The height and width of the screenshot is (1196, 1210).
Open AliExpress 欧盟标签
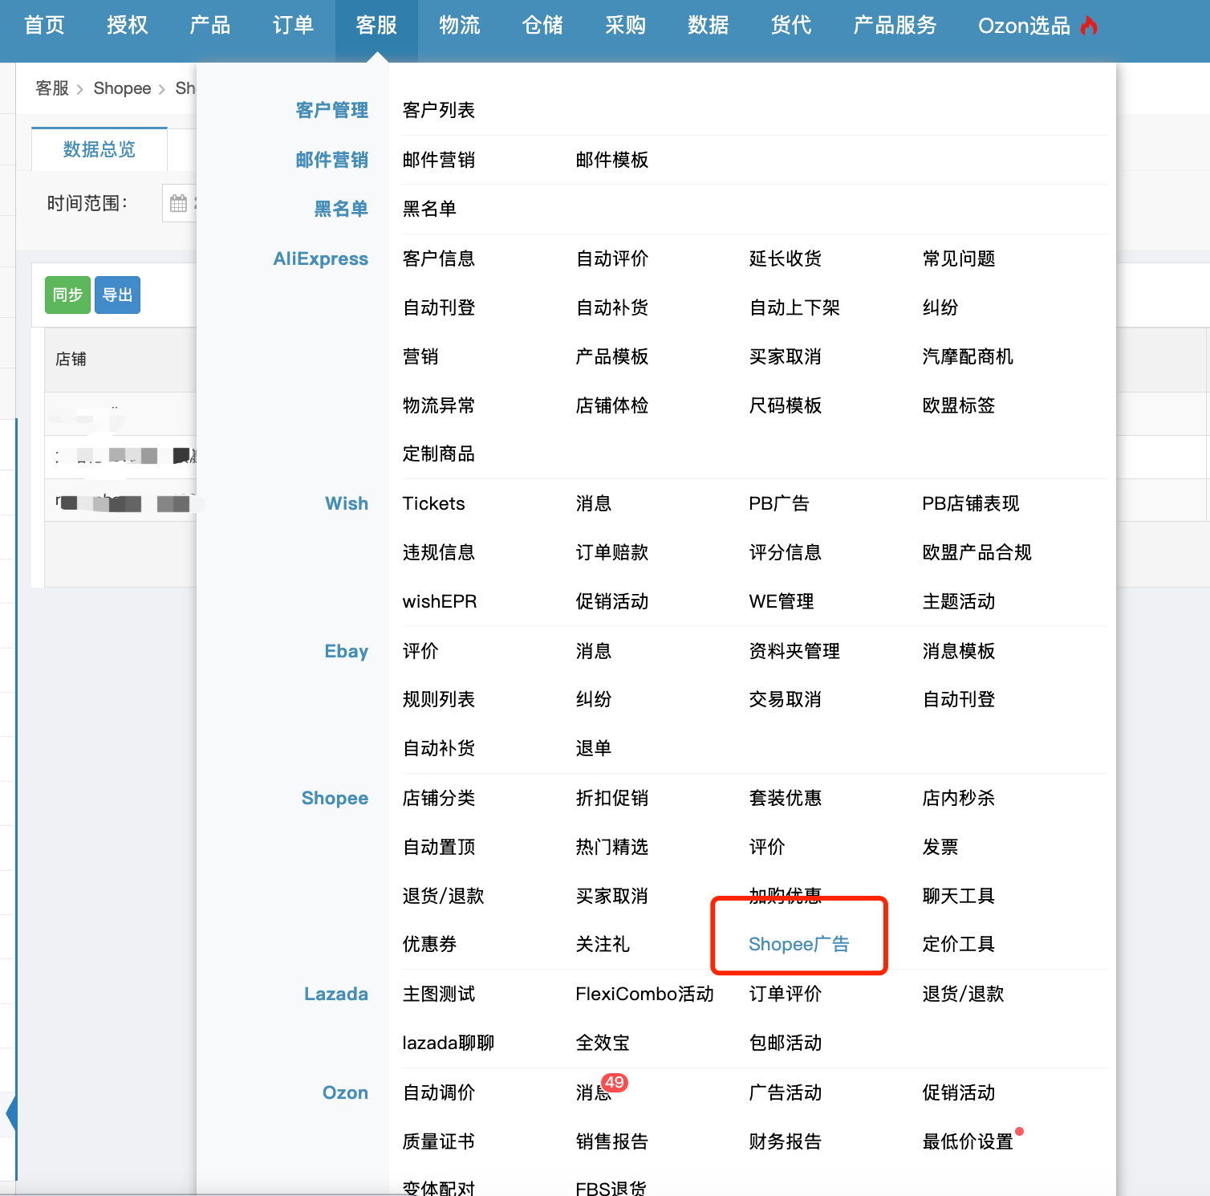point(959,405)
